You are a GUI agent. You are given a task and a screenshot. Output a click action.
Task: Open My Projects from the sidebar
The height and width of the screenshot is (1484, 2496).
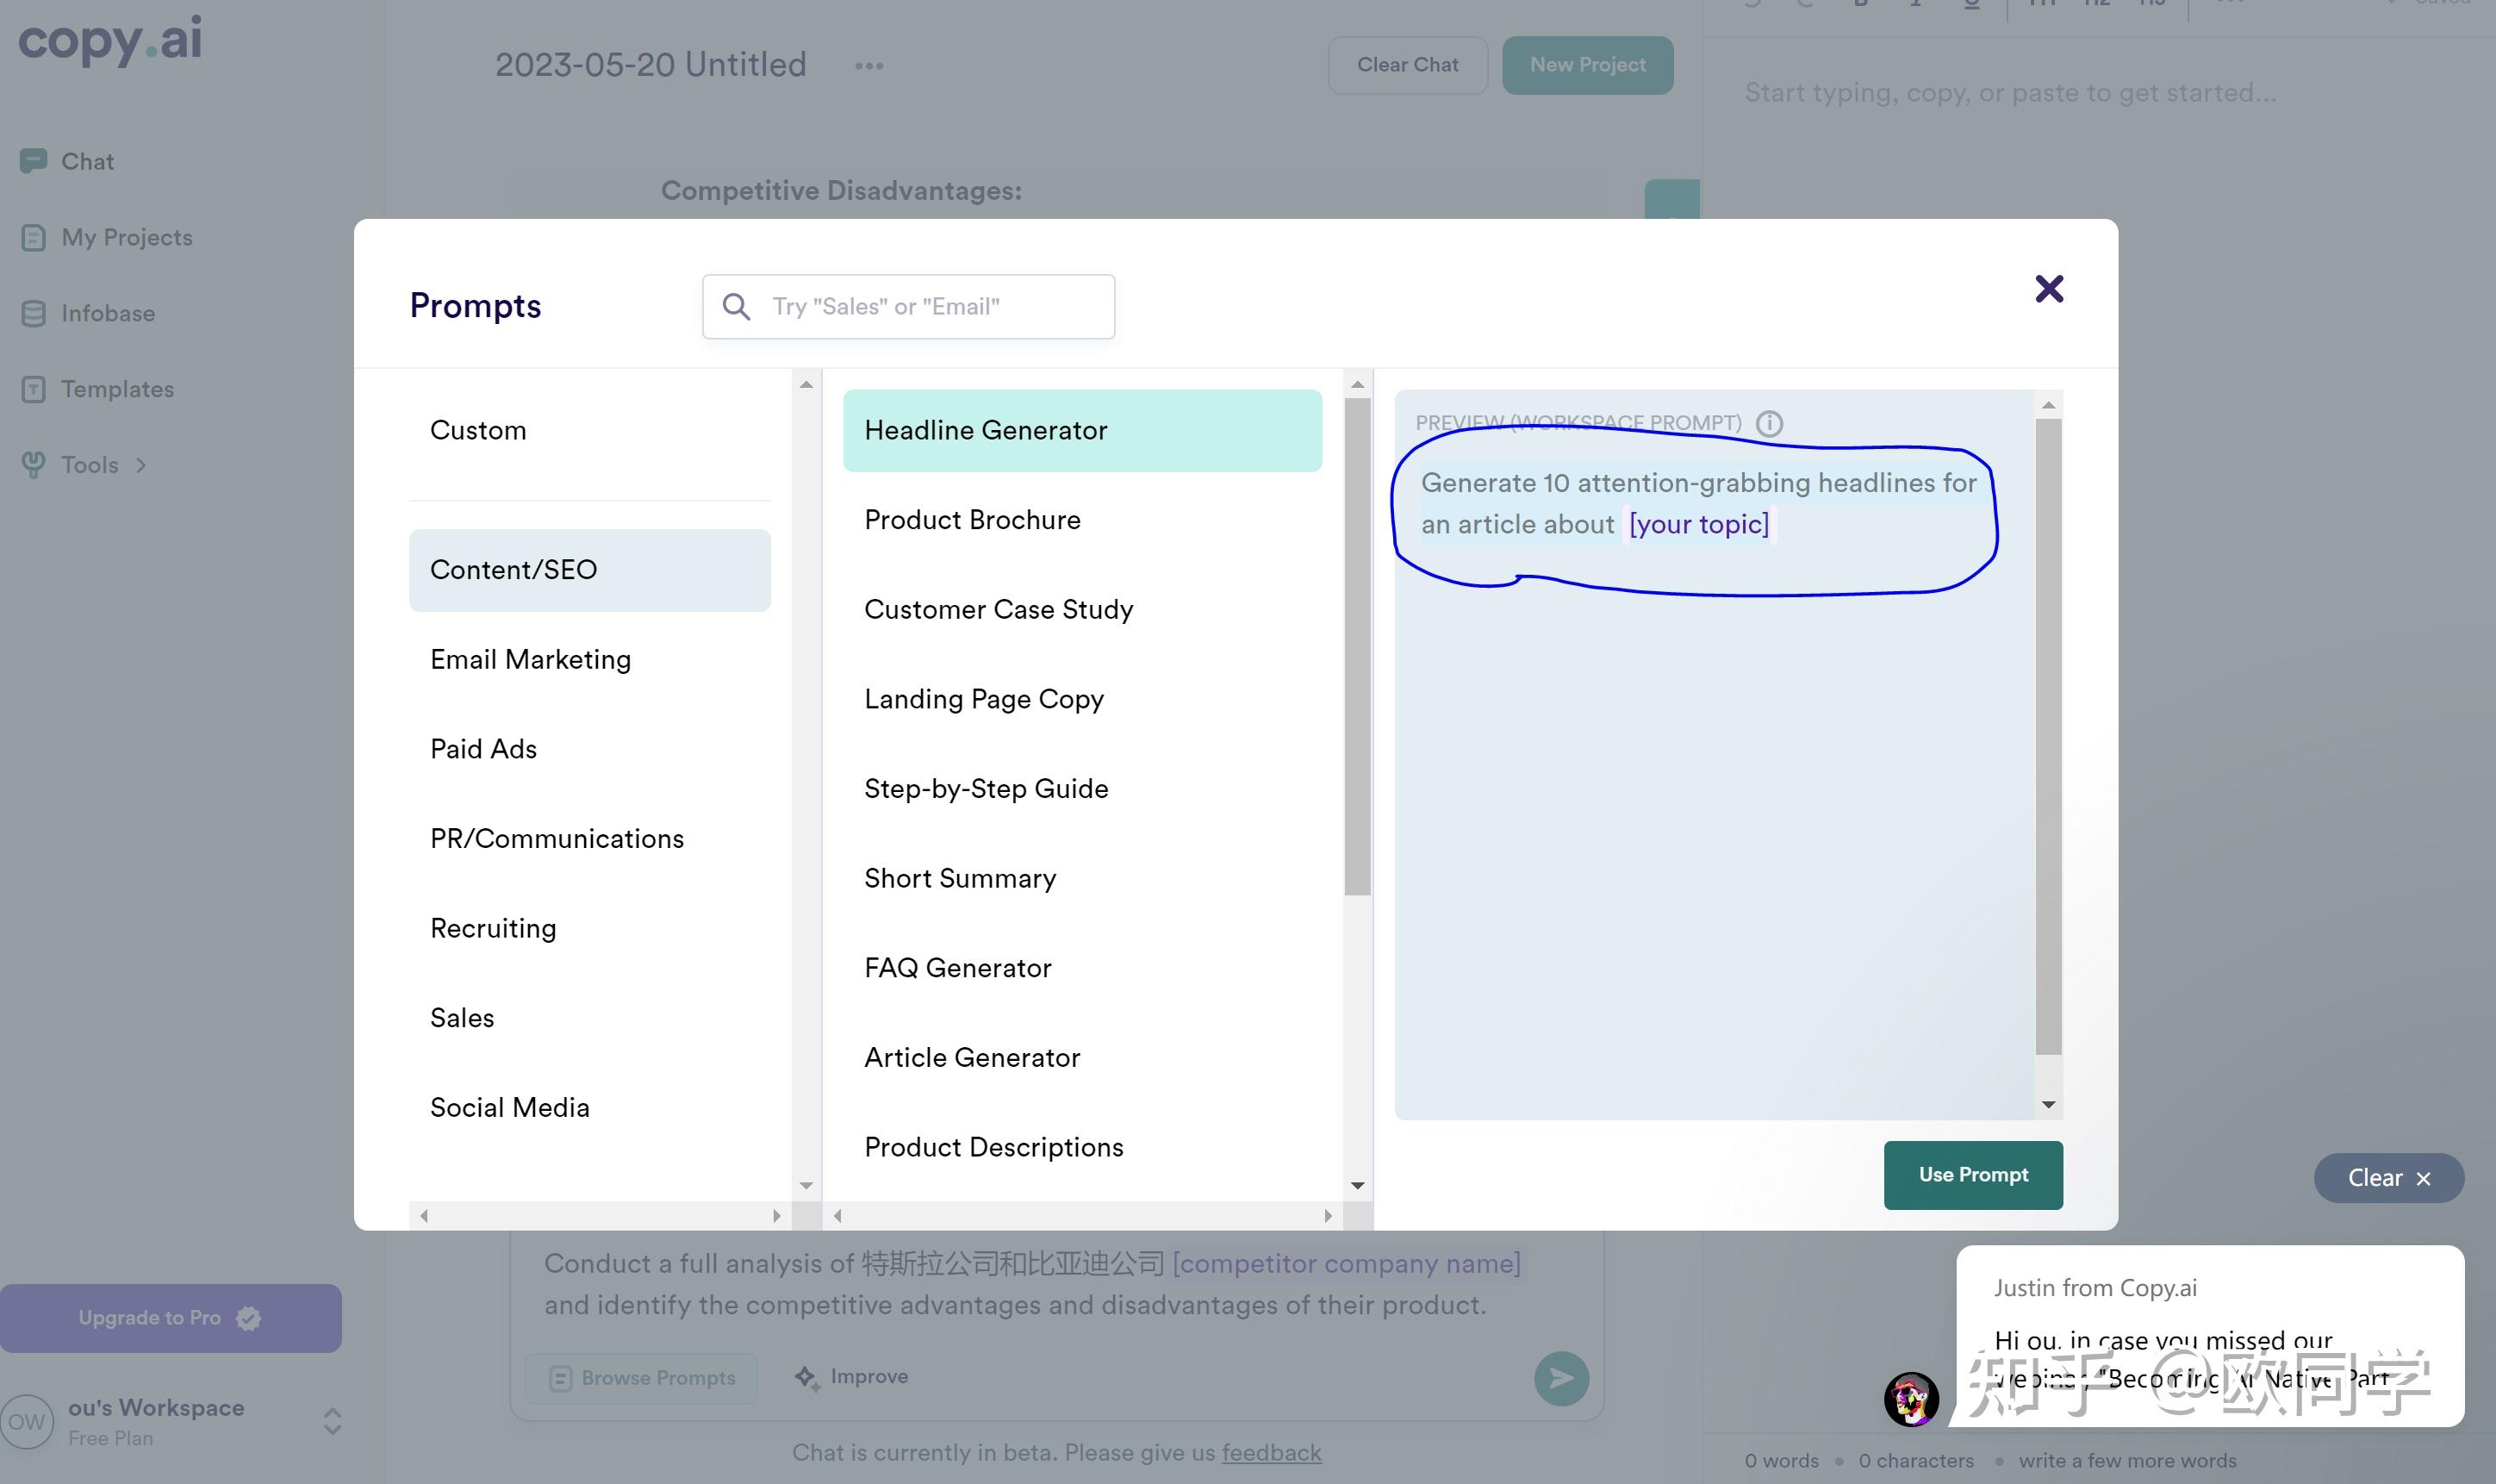pos(126,237)
